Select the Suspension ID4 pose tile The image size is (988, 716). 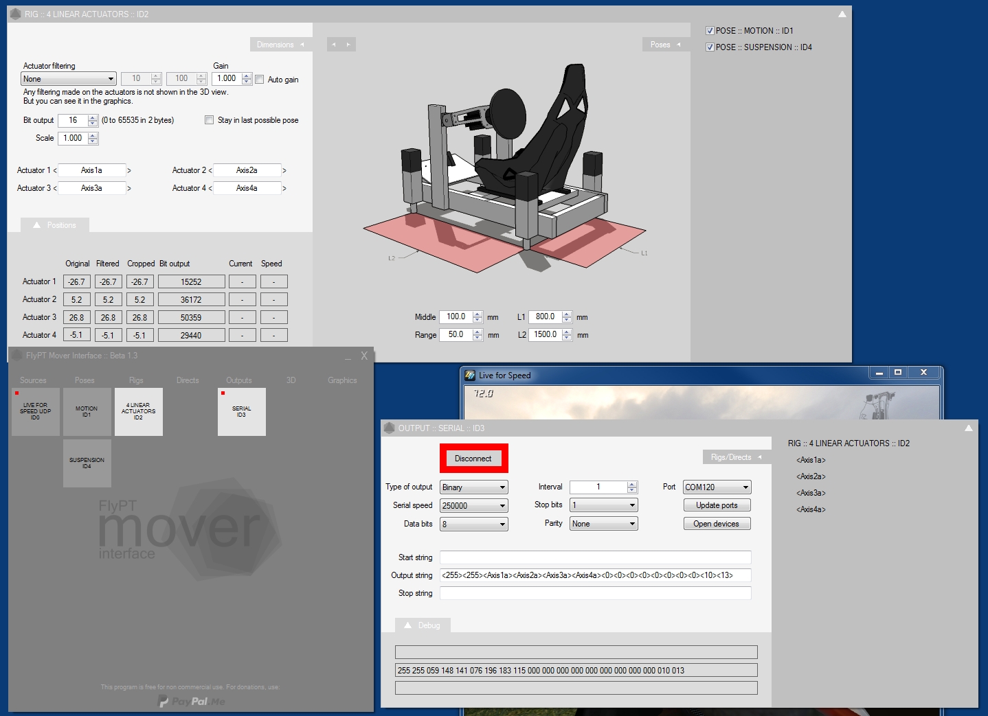[x=87, y=463]
